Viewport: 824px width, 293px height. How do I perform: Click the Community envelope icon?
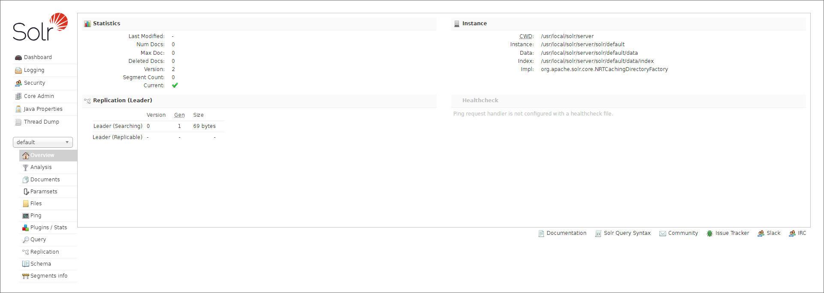(663, 234)
